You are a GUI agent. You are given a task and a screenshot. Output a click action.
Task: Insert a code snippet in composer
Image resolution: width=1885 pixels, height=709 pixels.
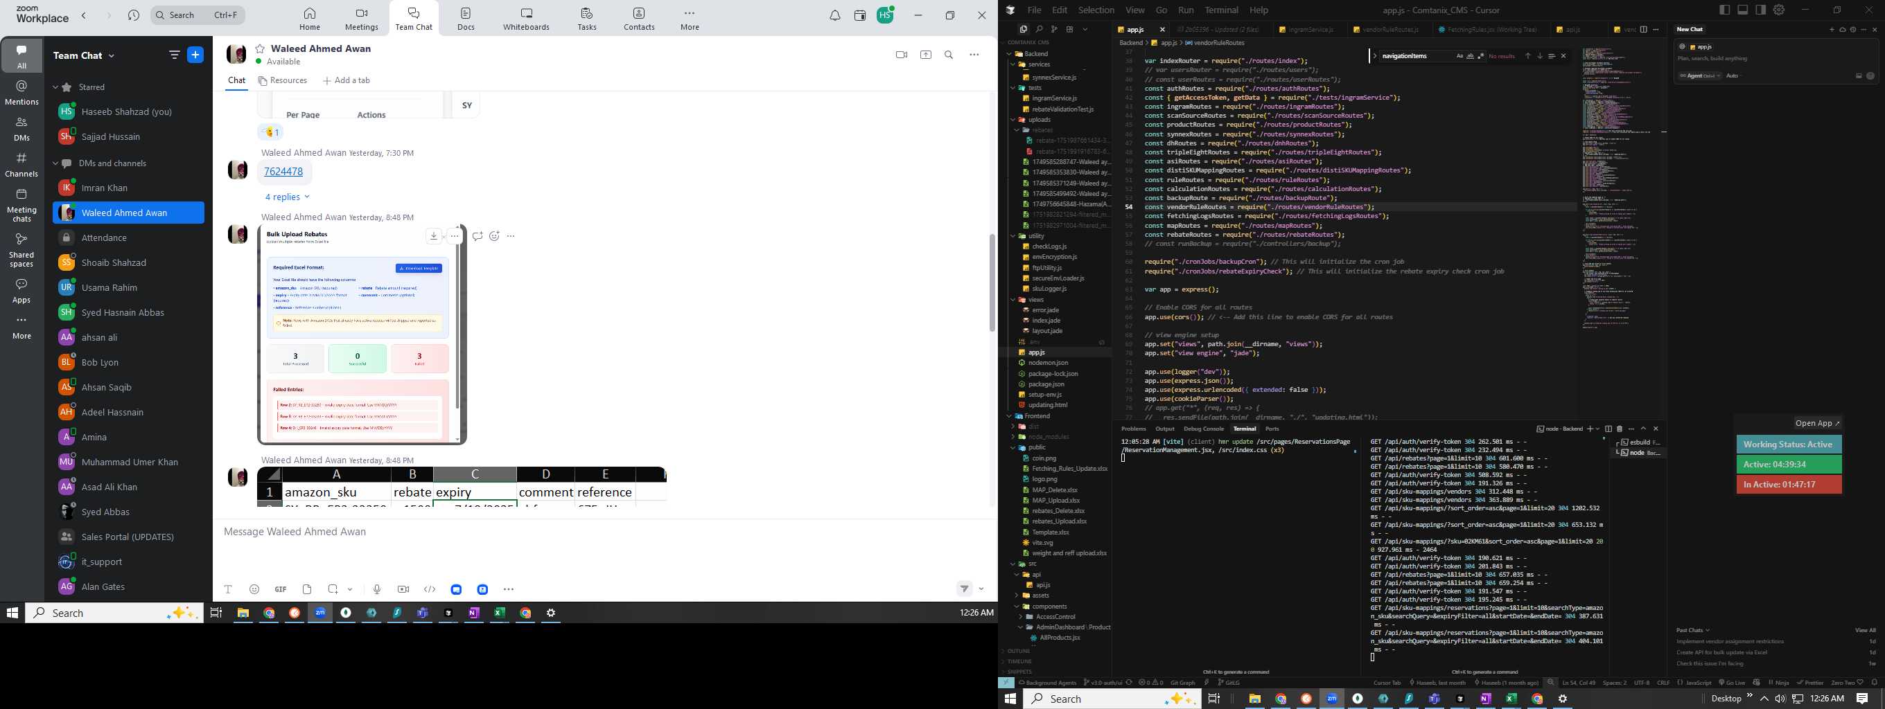coord(430,589)
